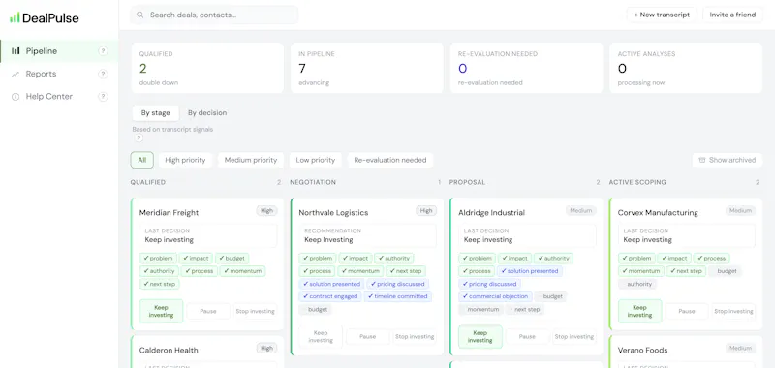Image resolution: width=775 pixels, height=368 pixels.
Task: Click help icon next to Reports
Action: pyautogui.click(x=103, y=74)
